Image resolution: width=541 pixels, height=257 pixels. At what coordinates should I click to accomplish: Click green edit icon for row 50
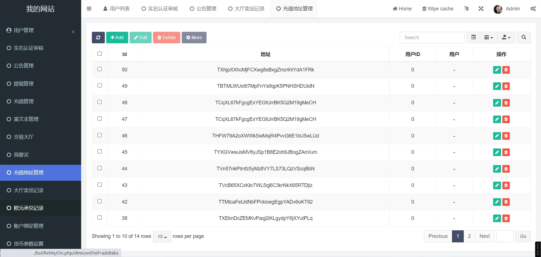tap(497, 70)
